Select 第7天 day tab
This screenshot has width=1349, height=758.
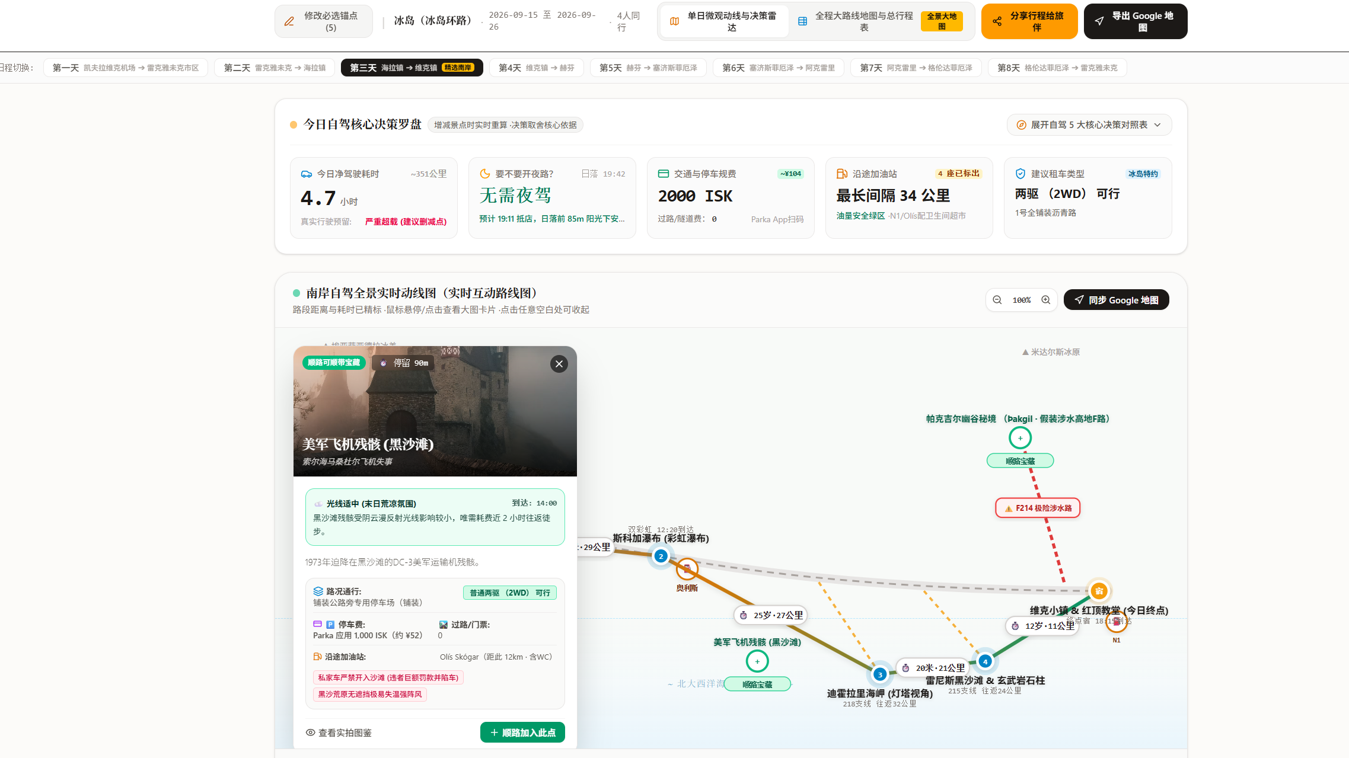coord(916,68)
